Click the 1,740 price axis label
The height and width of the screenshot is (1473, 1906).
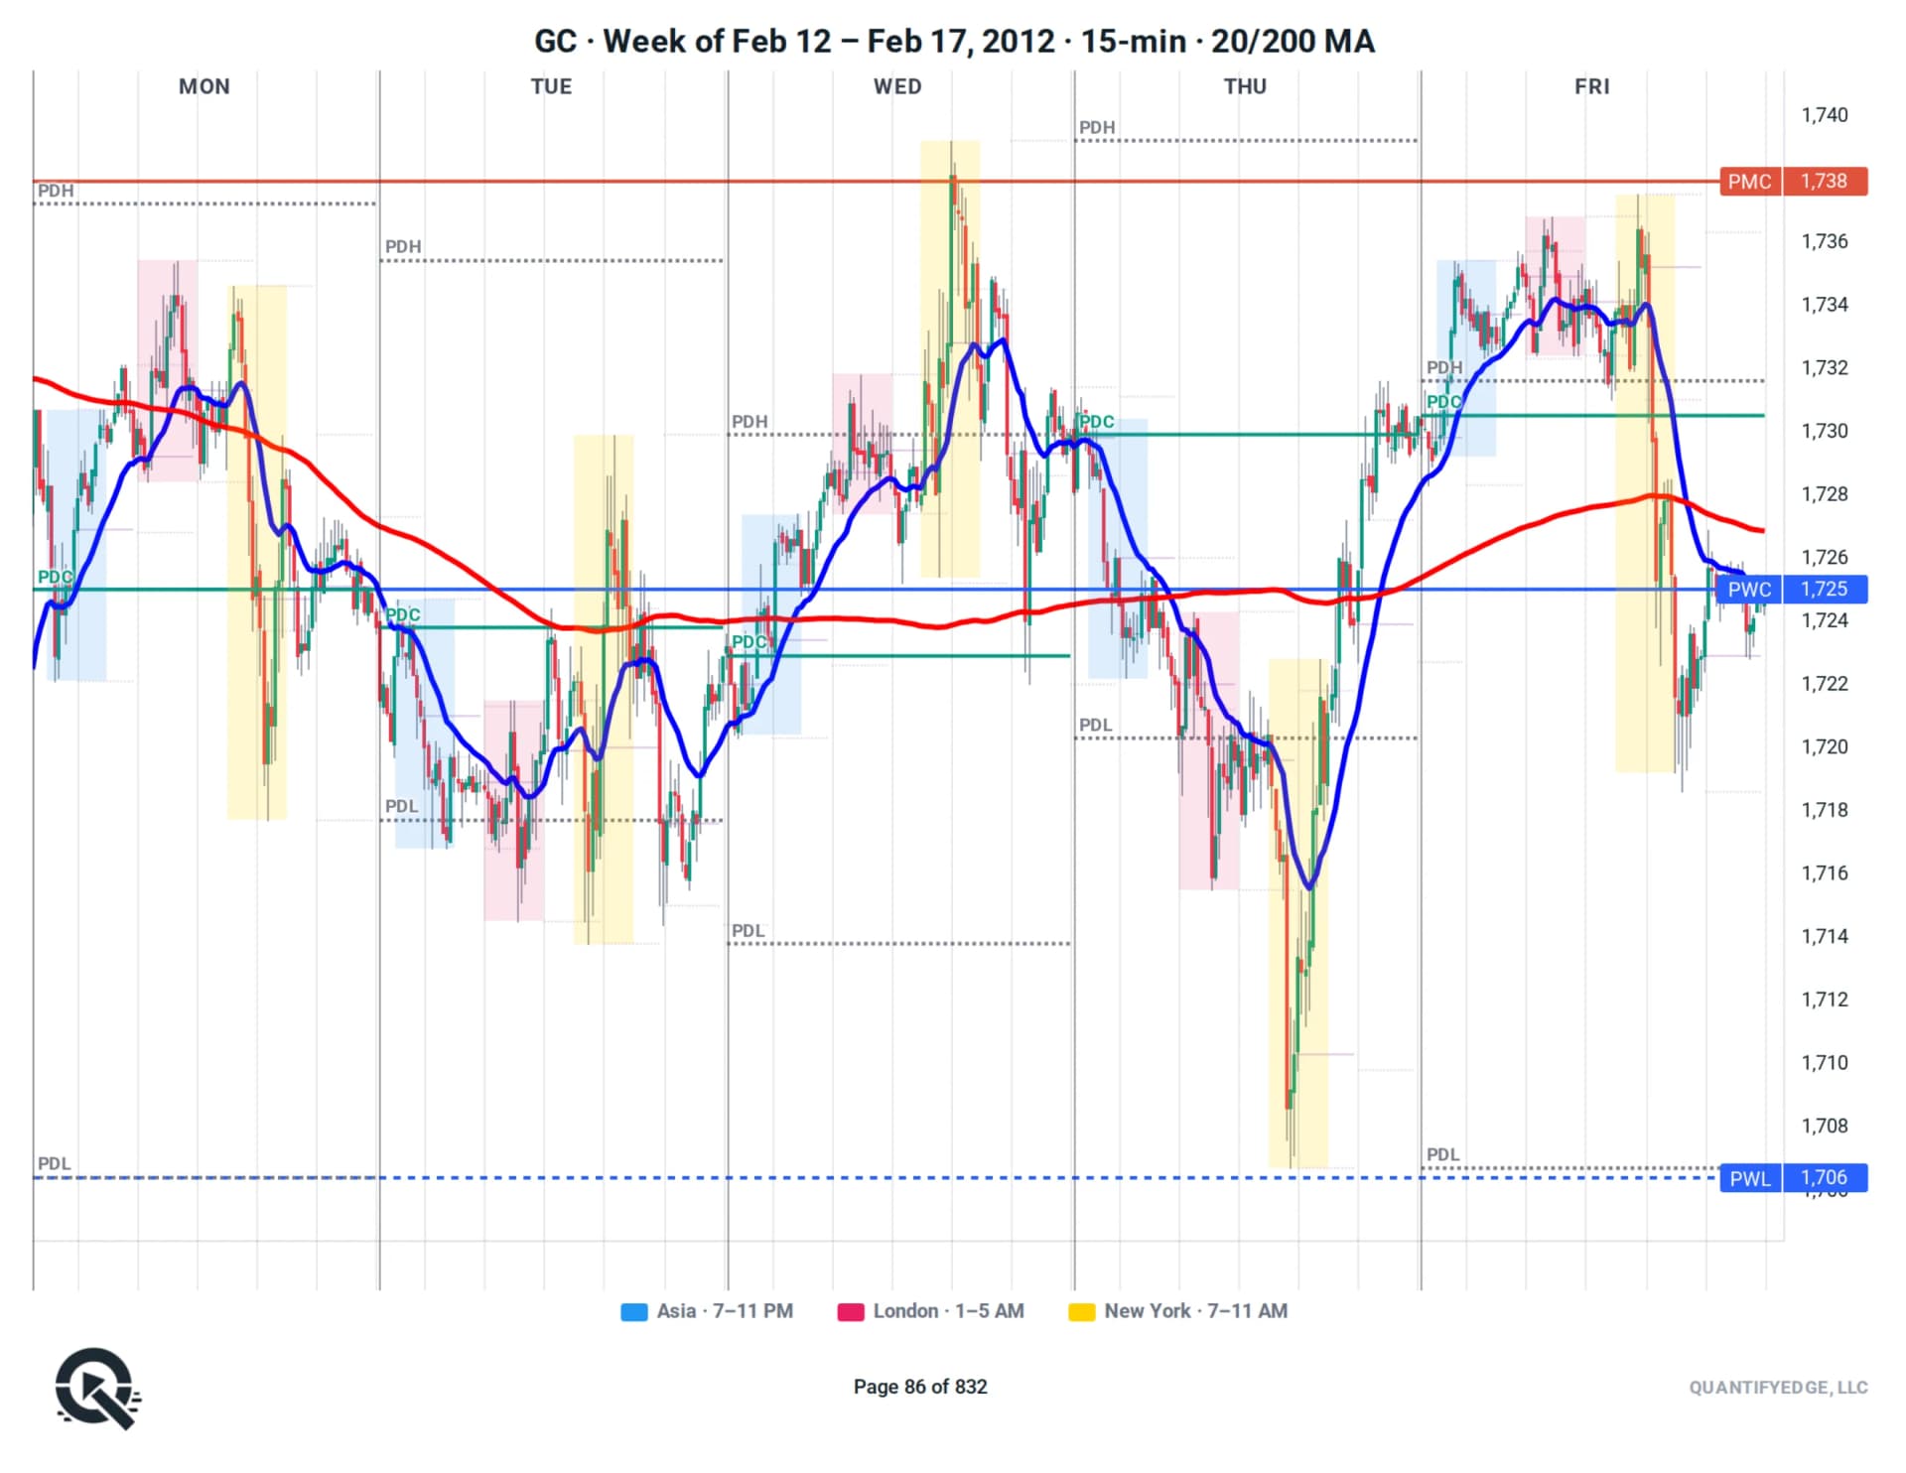click(1825, 115)
